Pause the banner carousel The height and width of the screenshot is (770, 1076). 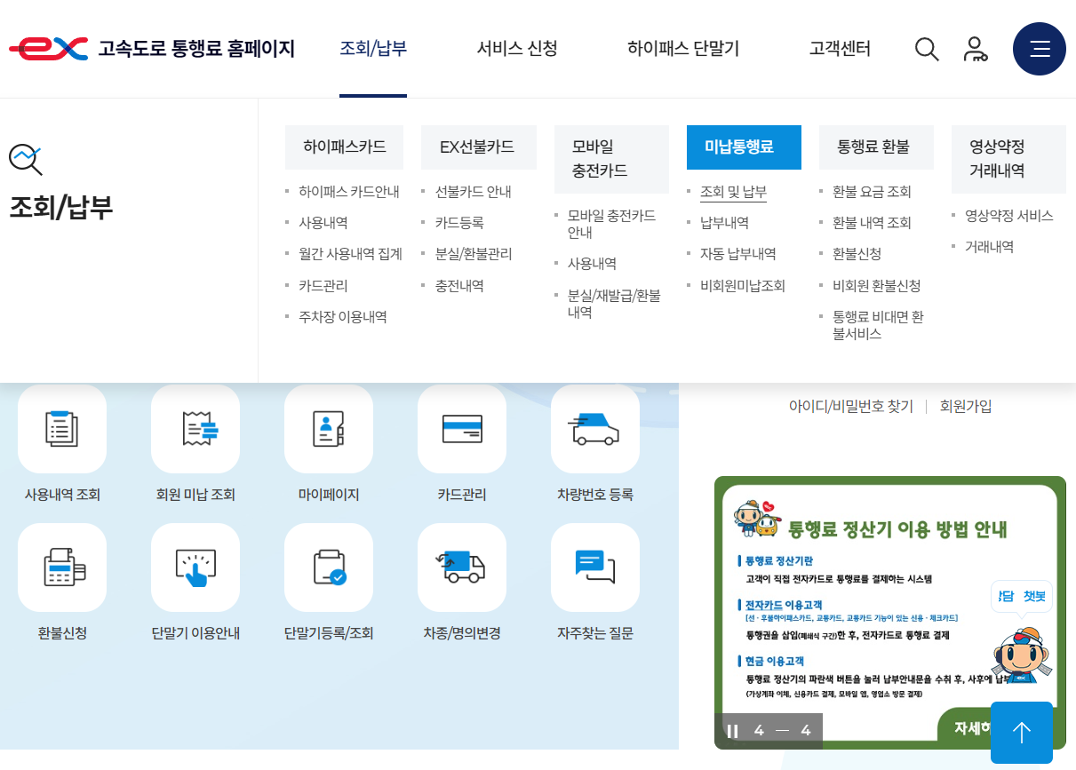[732, 730]
